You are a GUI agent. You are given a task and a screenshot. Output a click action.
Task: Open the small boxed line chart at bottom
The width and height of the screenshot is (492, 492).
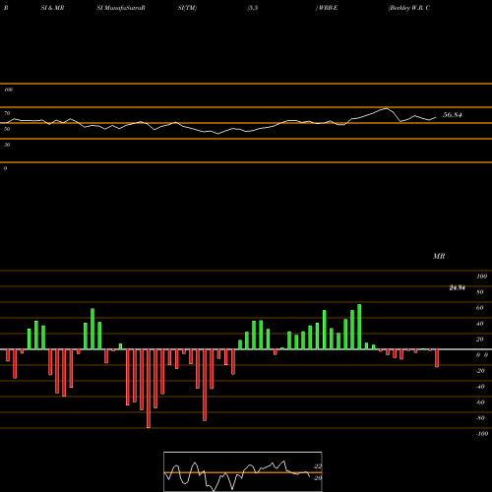[243, 471]
